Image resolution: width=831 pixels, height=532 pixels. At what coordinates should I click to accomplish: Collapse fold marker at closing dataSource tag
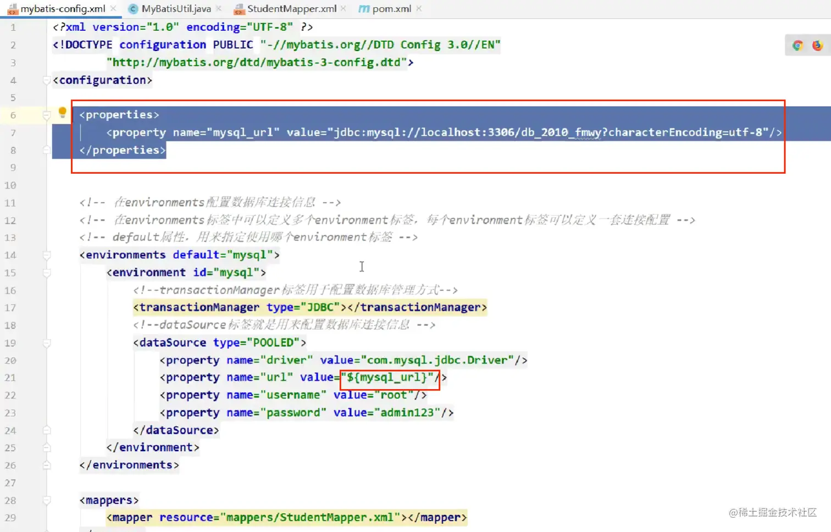[x=47, y=430]
